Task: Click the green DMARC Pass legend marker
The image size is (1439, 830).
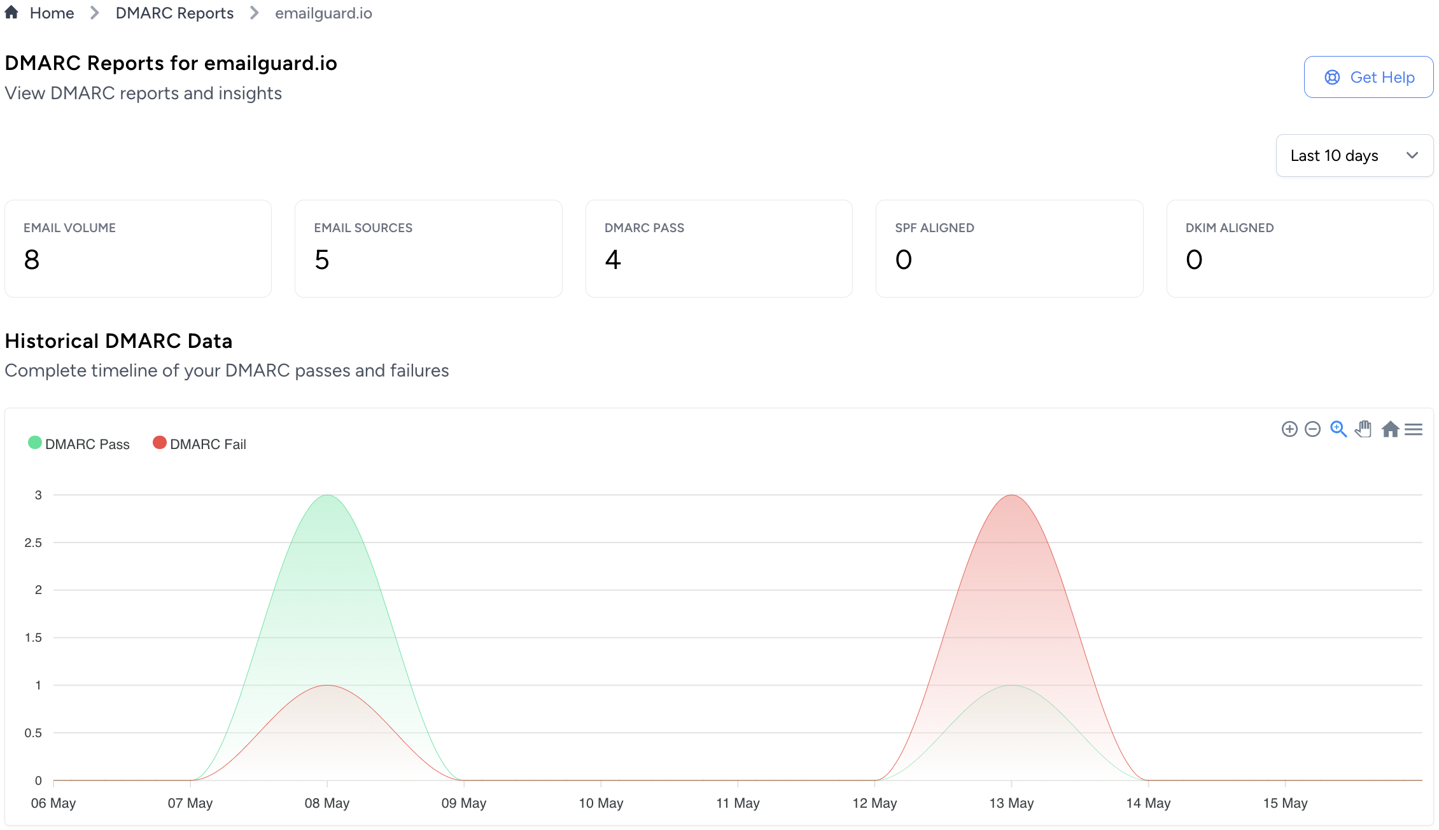Action: pos(35,443)
